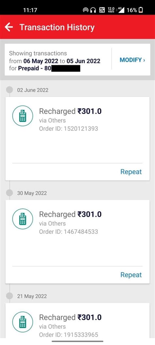This screenshot has height=345, width=155.
Task: Click the recharge icon for 21 May transaction
Action: 23,322
